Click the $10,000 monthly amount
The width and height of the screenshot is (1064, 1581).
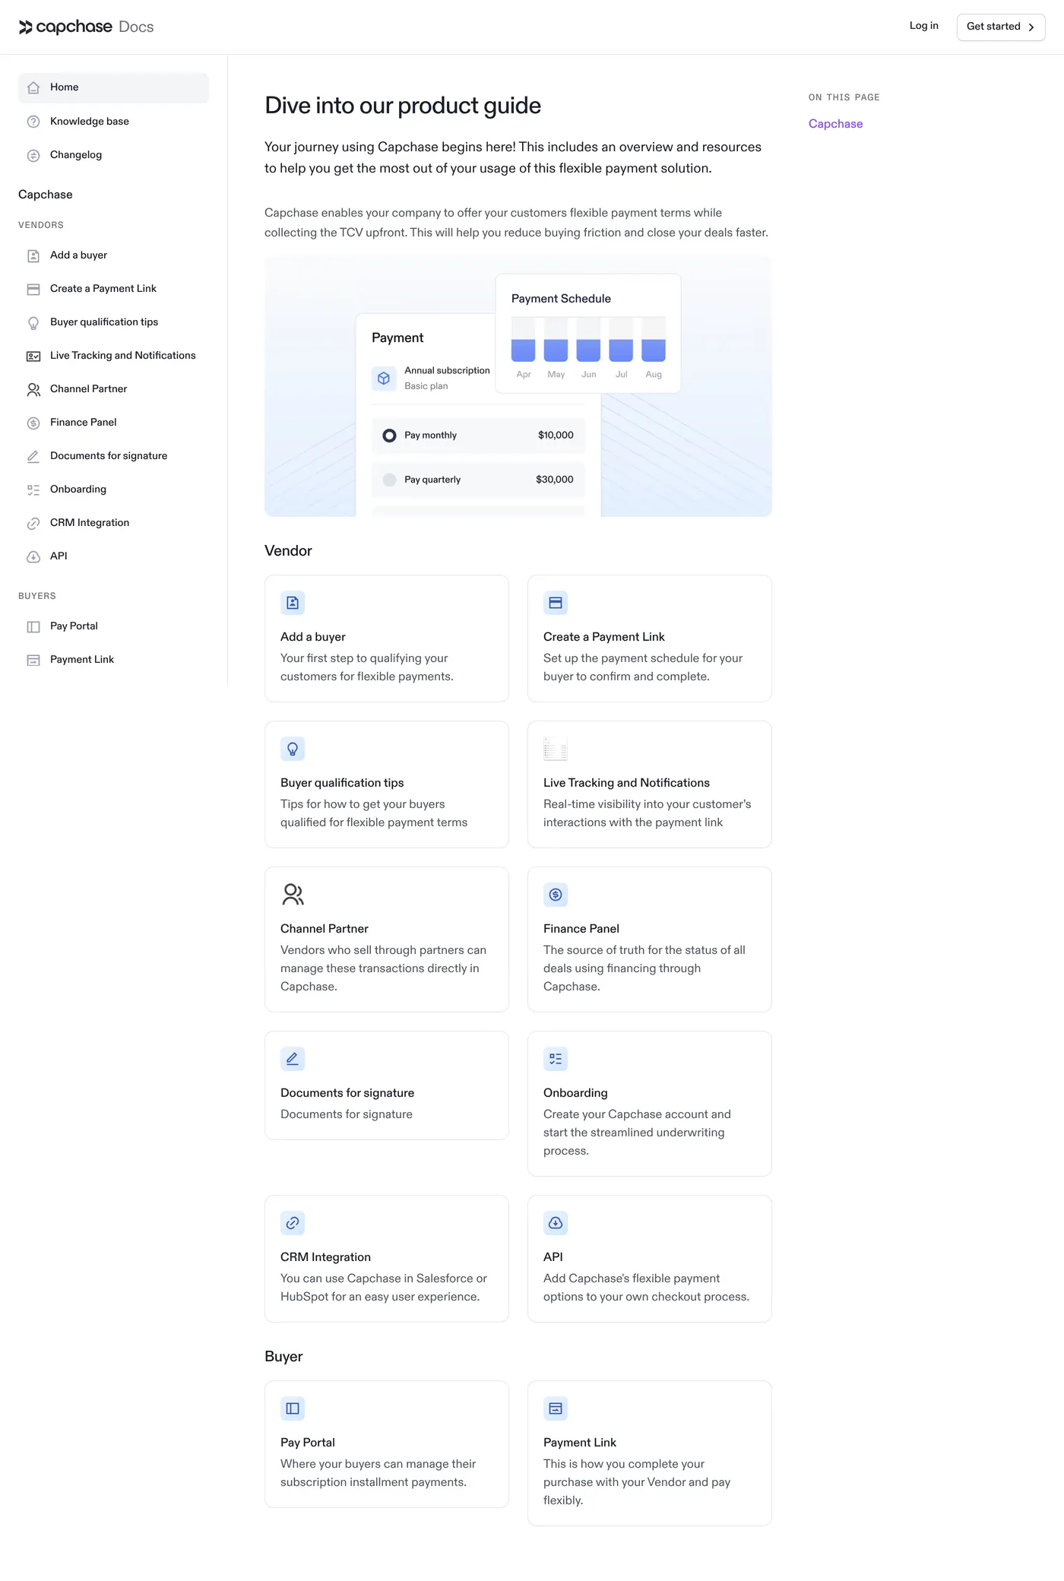click(556, 436)
